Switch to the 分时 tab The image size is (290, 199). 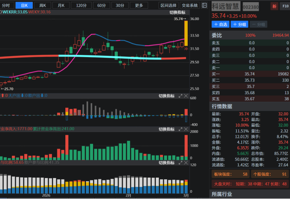click(x=8, y=5)
